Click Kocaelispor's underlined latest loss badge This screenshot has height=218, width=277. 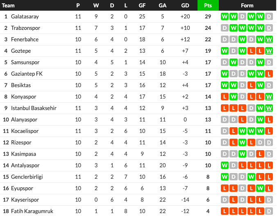[x=269, y=131]
